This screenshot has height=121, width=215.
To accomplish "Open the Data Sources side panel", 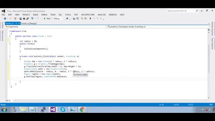I will point(2,36).
